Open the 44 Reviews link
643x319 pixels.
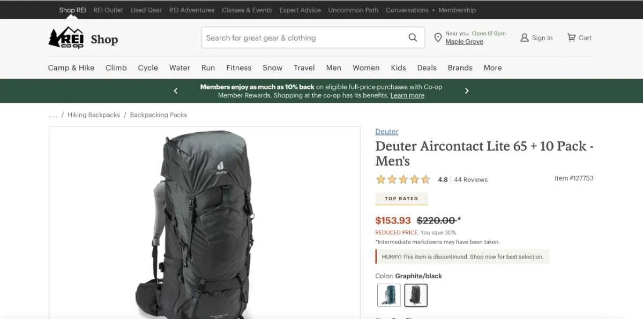click(471, 180)
